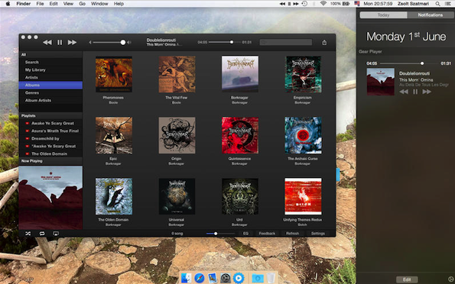Click the mute speaker icon by volume
Screen dimensions: 455x284
pos(90,42)
